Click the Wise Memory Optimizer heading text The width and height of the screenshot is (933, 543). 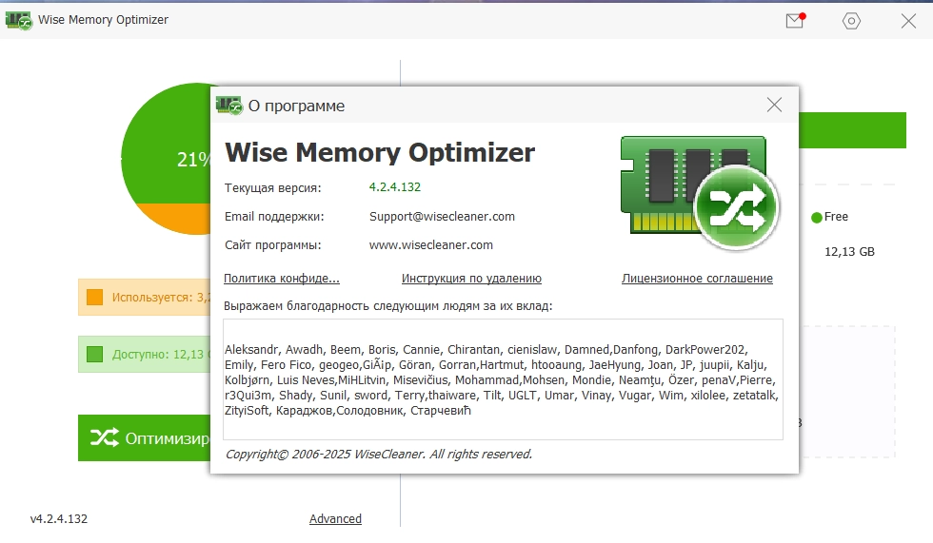click(x=380, y=153)
